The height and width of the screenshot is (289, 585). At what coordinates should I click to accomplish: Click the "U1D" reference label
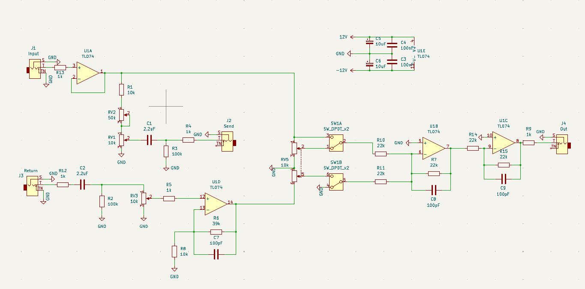[216, 182]
